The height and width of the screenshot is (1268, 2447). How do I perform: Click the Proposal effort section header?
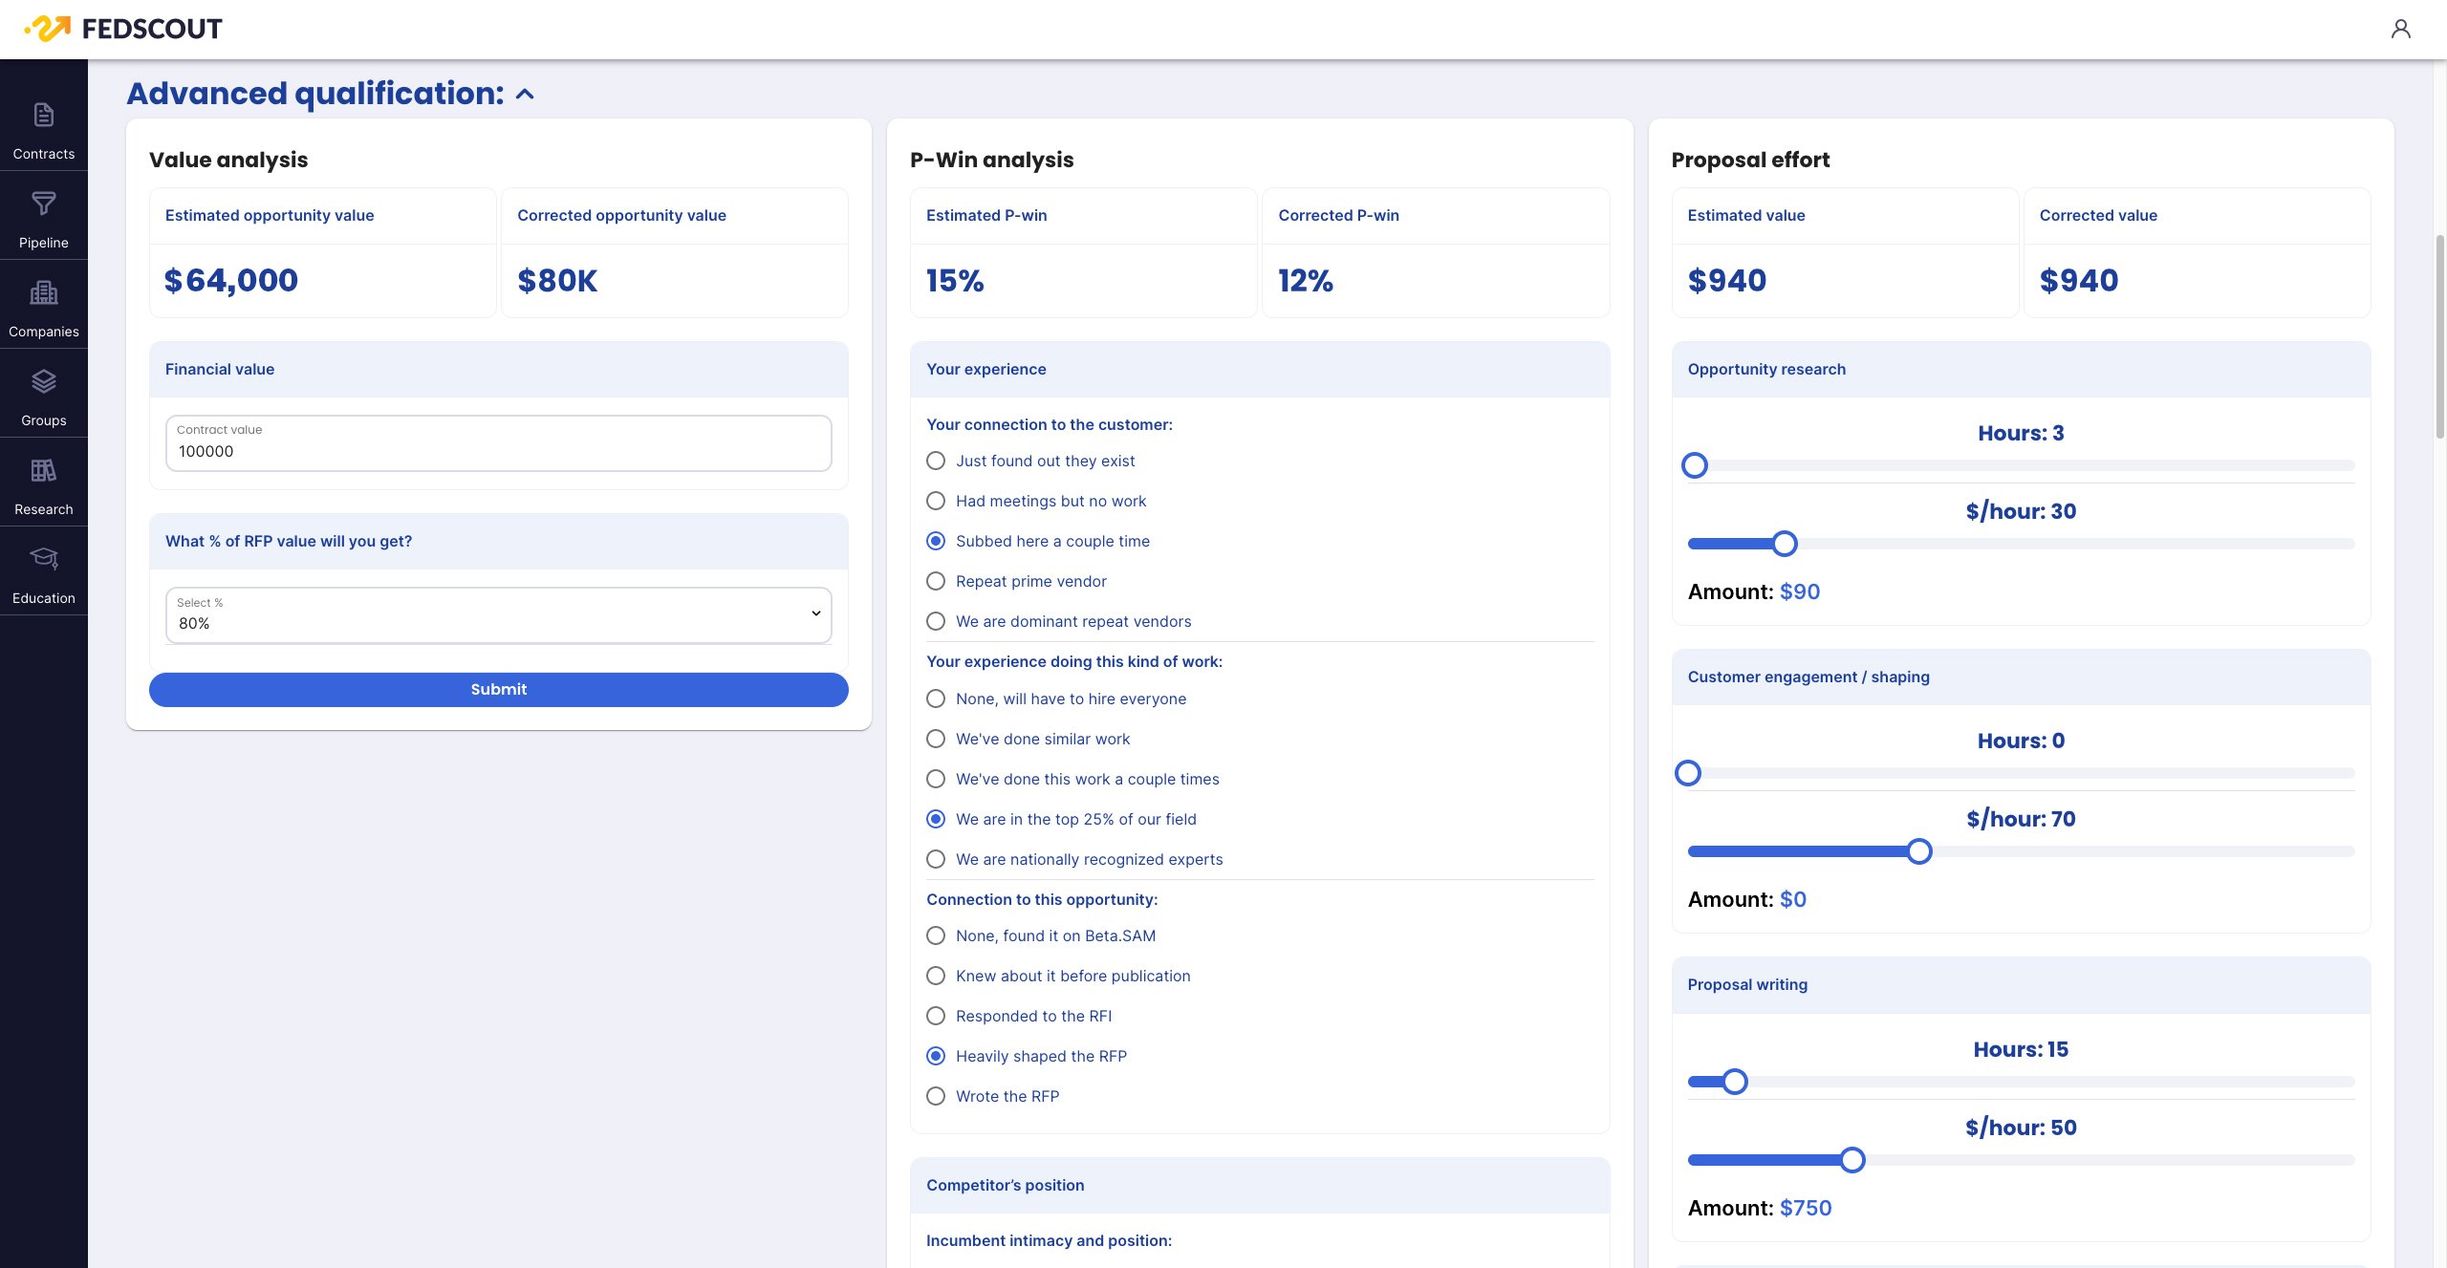pos(1751,161)
